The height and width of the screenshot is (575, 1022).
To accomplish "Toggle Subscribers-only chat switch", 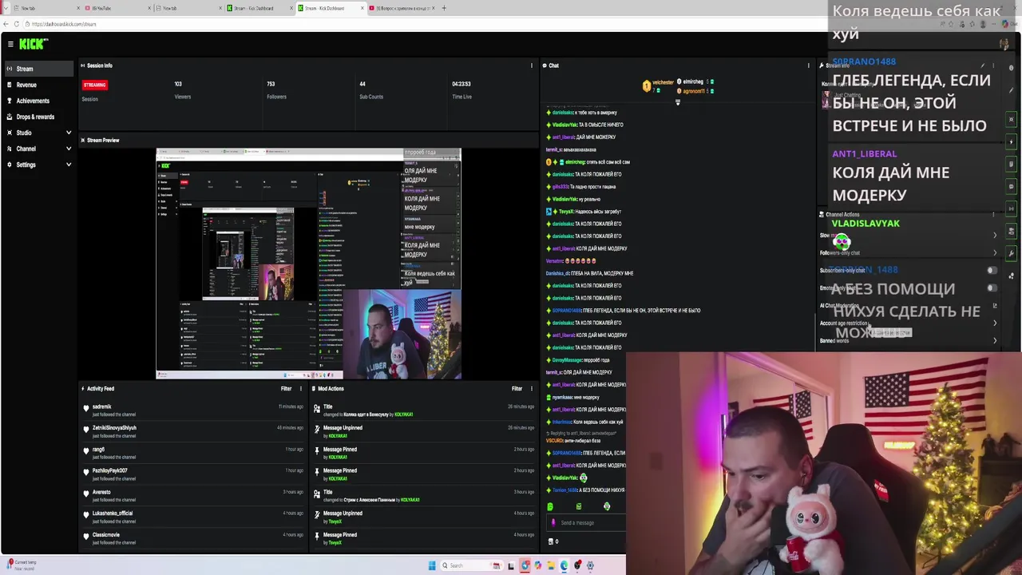I will [x=992, y=270].
